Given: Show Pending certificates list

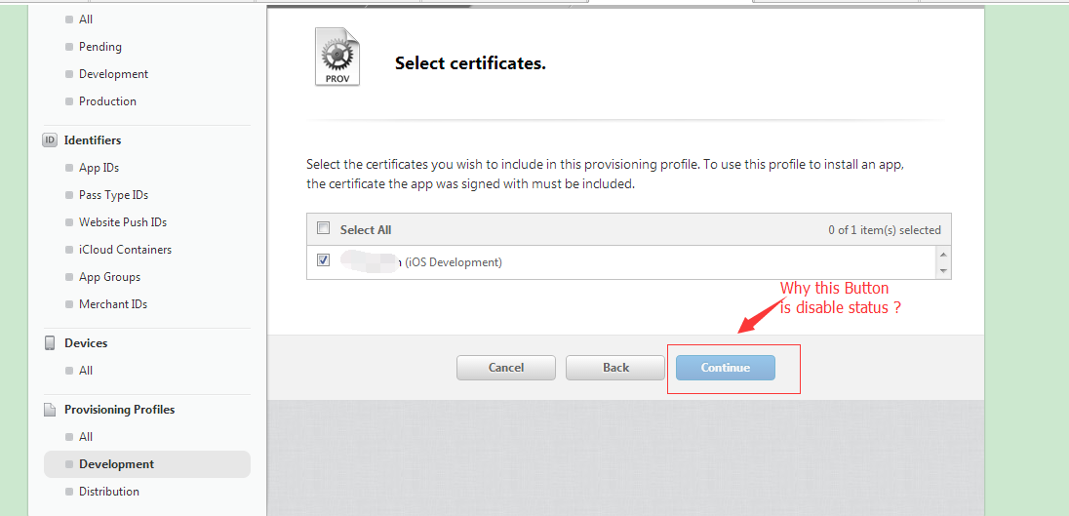Looking at the screenshot, I should point(100,47).
